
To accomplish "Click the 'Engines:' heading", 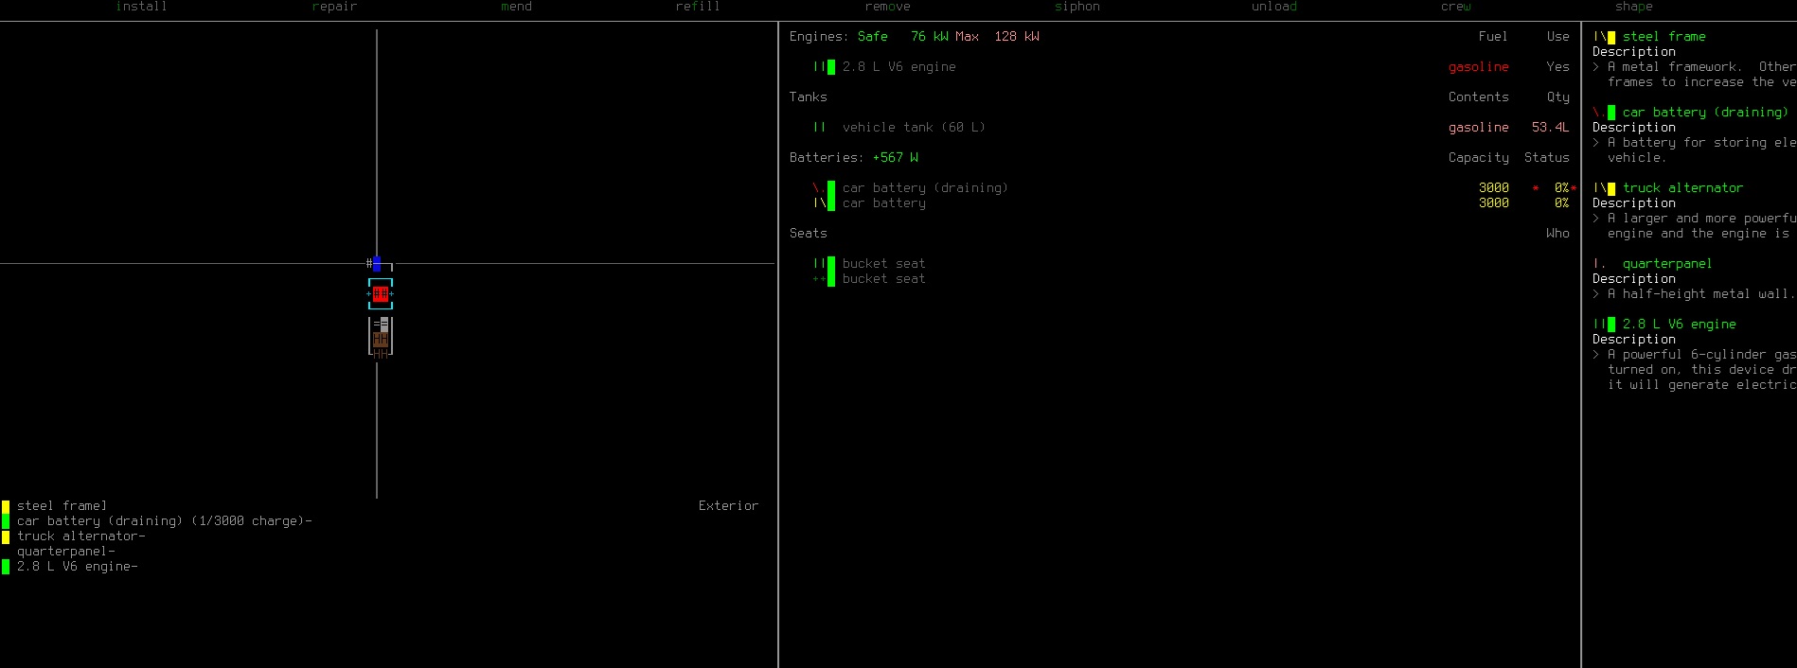I will tap(819, 37).
